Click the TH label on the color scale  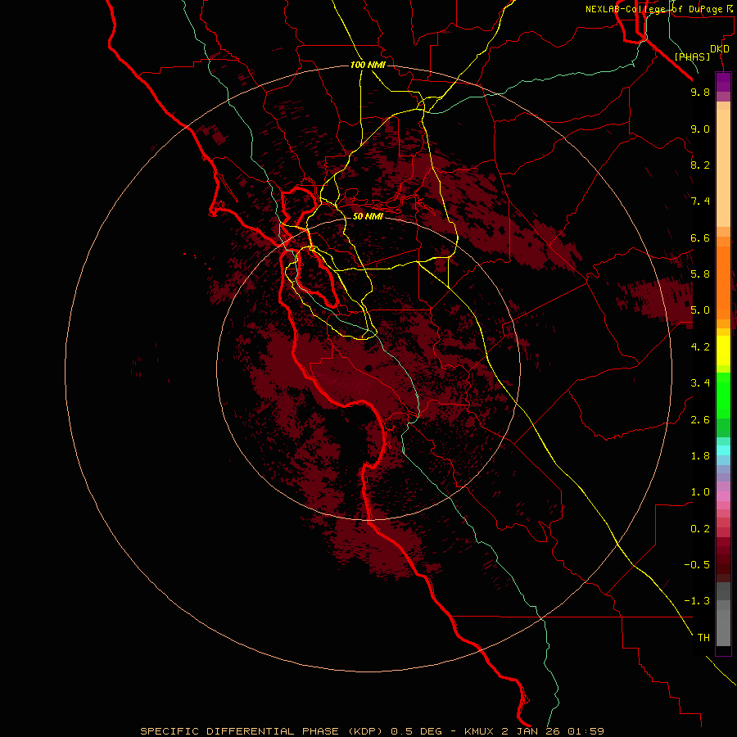pos(703,638)
